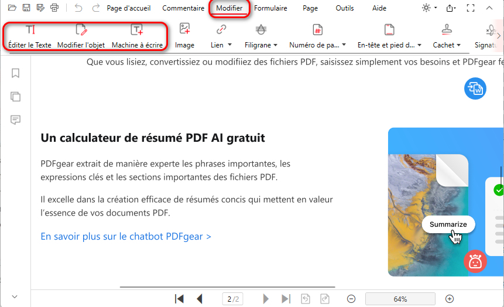Viewport: 504px width, 307px height.
Task: Open the comments sidebar panel
Action: 15,120
